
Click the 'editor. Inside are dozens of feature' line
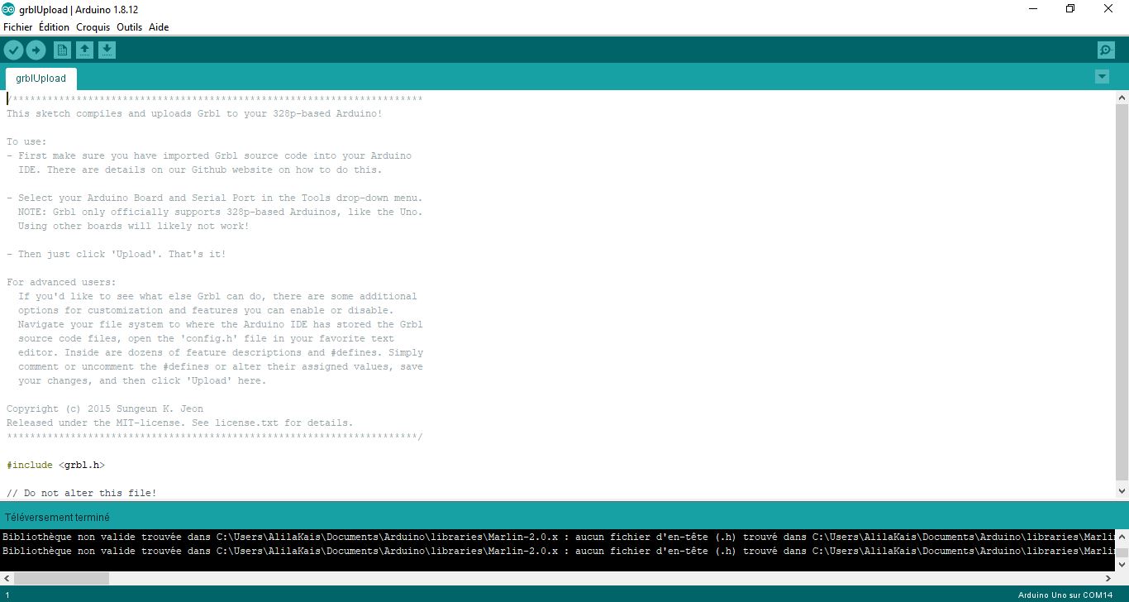[221, 352]
